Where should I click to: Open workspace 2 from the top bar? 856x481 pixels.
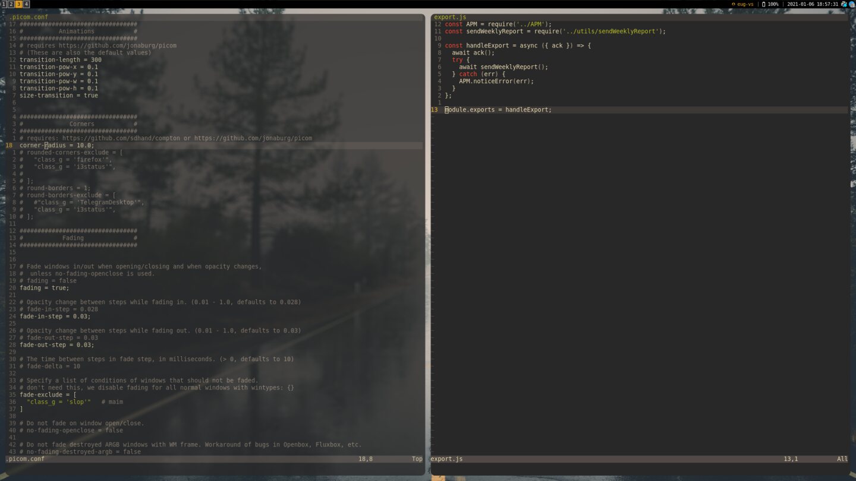coord(11,4)
